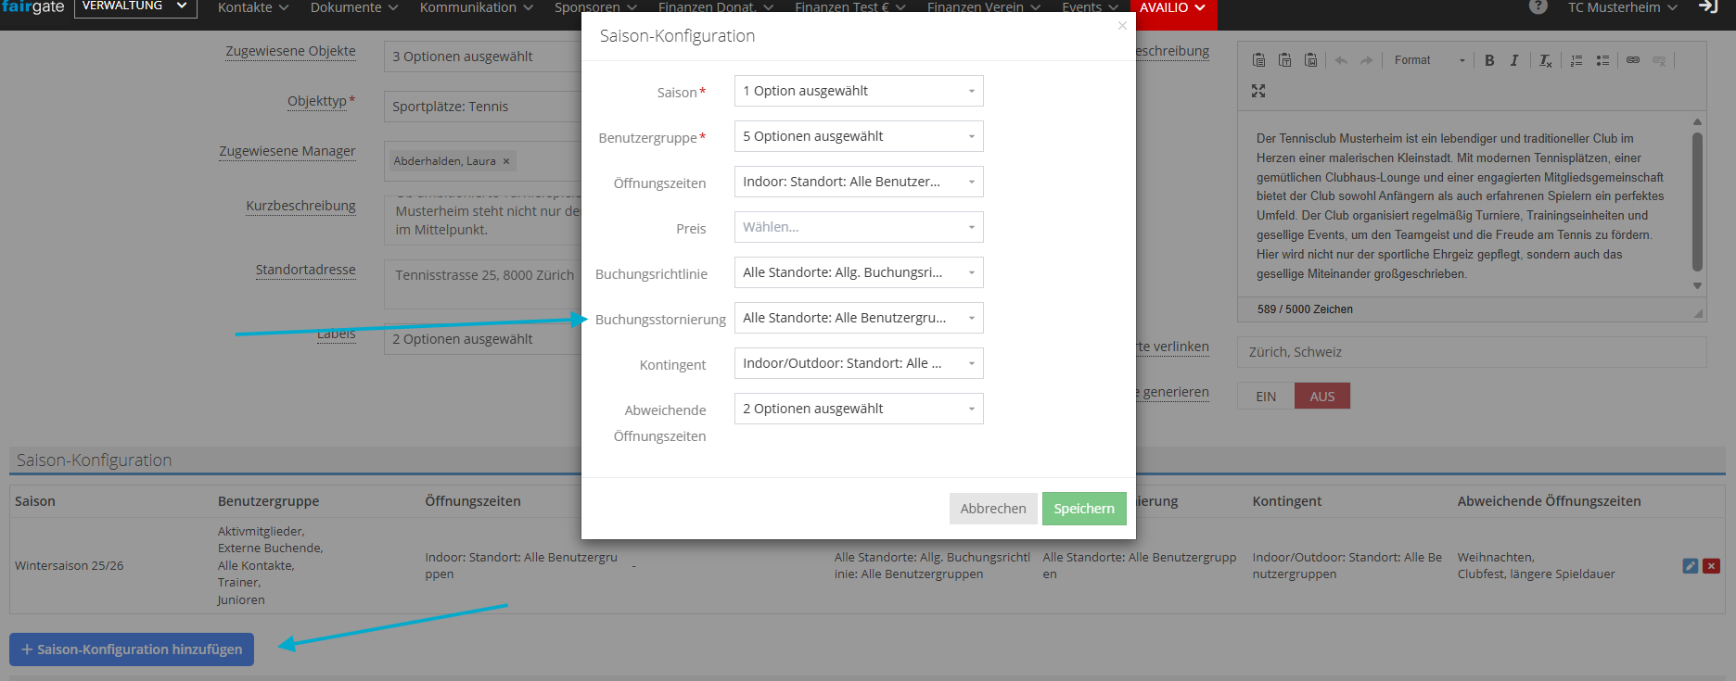Open the Saison dropdown
Image resolution: width=1736 pixels, height=681 pixels.
858,91
